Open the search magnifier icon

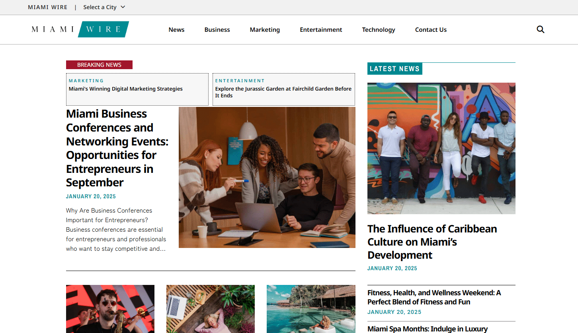coord(540,29)
